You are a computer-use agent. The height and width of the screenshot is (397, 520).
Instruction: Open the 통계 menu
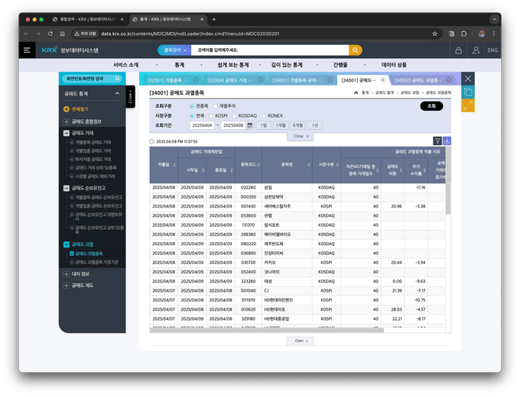coord(180,65)
